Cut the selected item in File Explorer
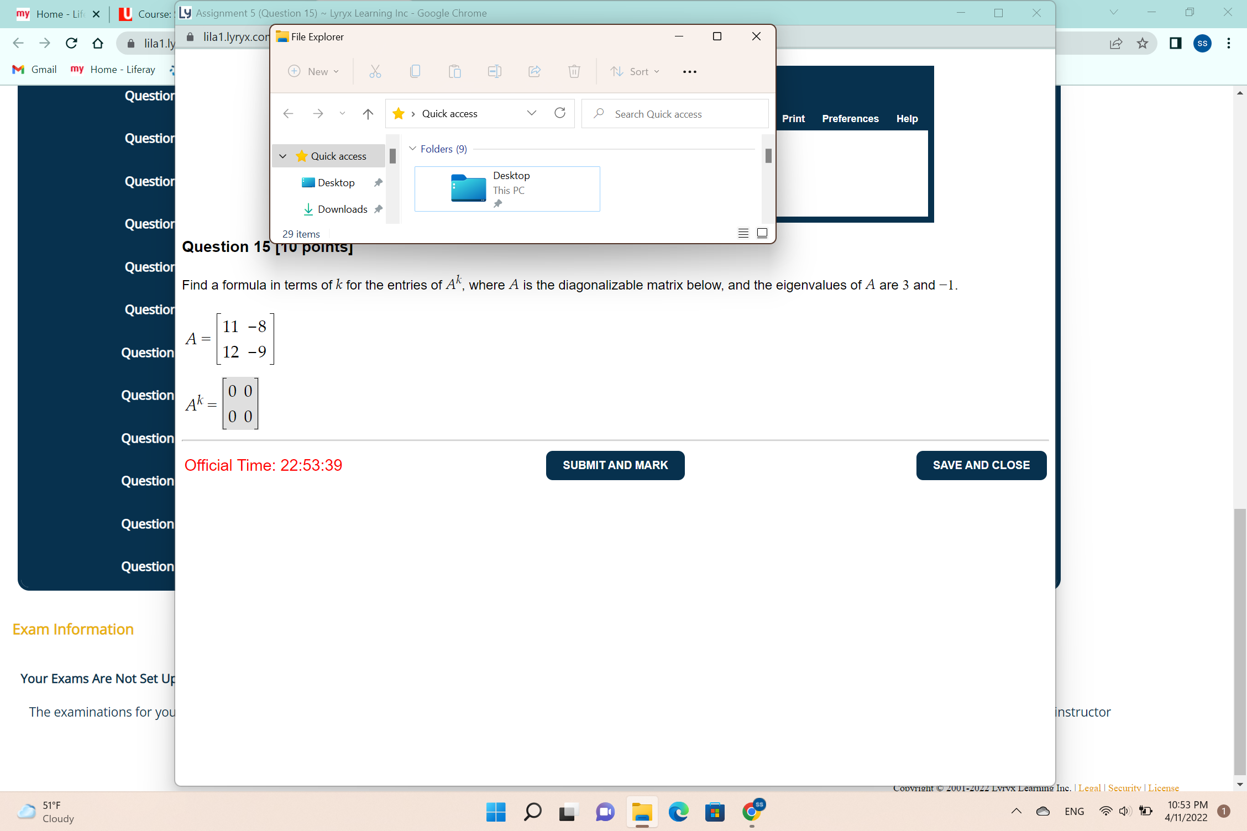Image resolution: width=1247 pixels, height=831 pixels. [x=375, y=71]
